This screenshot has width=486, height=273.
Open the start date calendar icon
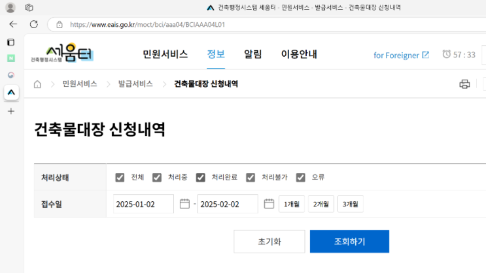[184, 204]
